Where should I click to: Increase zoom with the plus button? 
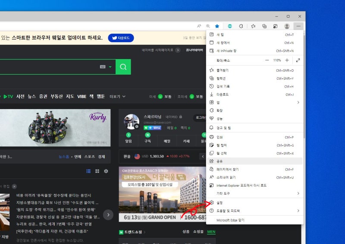pos(287,60)
